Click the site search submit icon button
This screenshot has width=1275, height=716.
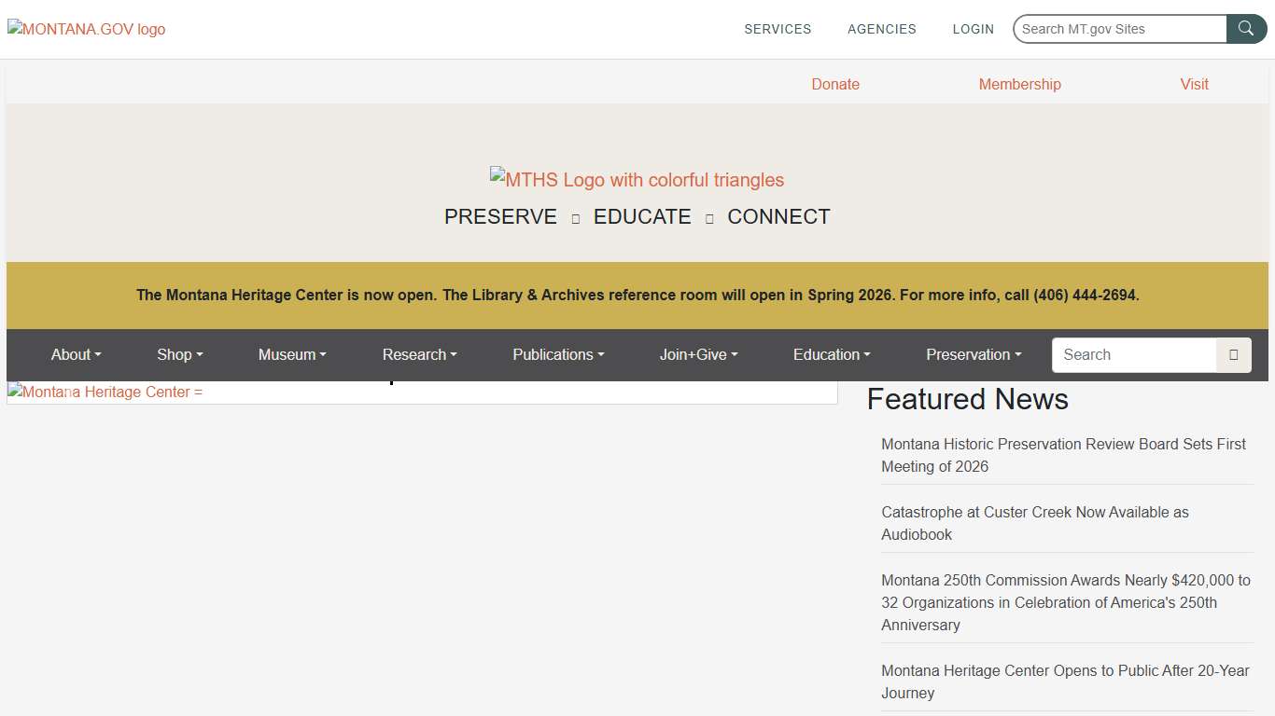(1233, 355)
